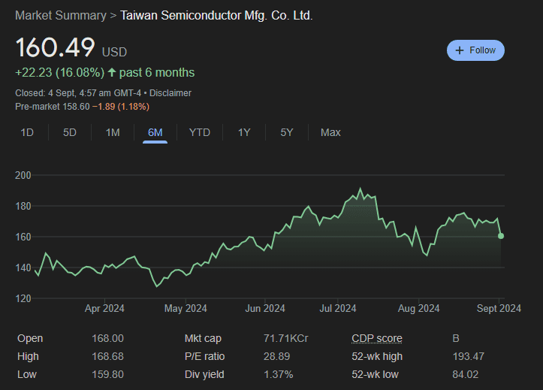This screenshot has width=543, height=390.
Task: Click the P/E ratio value 28.89
Action: click(276, 356)
